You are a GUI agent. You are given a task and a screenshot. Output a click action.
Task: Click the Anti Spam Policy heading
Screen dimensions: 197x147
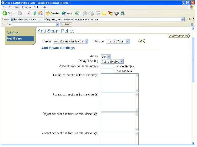pos(56,31)
